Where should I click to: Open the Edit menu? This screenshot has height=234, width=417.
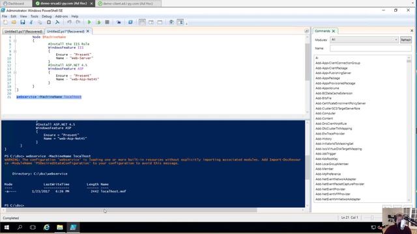13,16
